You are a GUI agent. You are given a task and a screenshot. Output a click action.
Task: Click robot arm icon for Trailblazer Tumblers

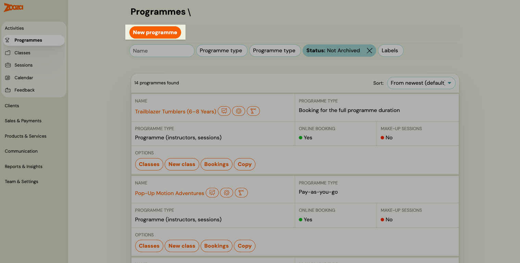[253, 111]
